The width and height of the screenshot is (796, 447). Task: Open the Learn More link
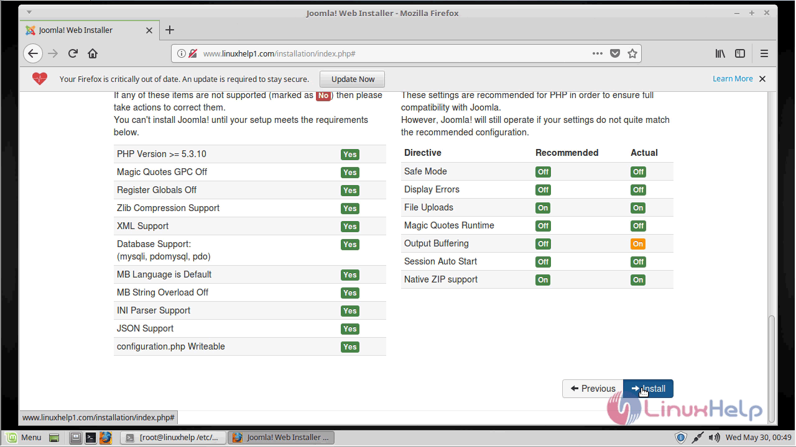[733, 79]
